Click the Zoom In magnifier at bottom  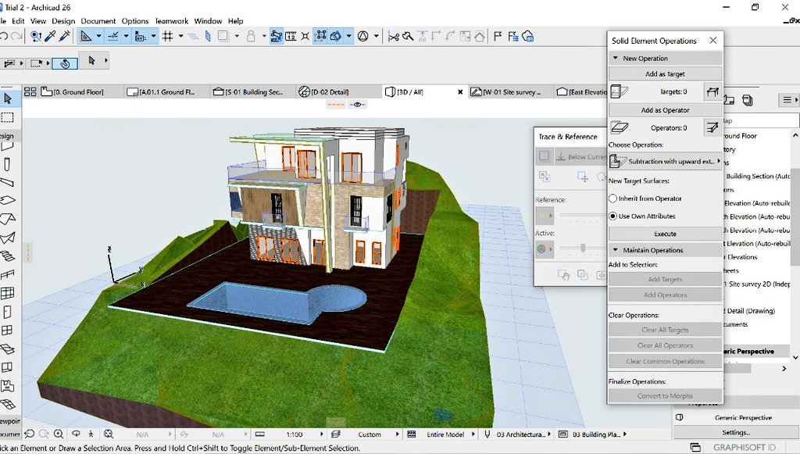pyautogui.click(x=59, y=434)
